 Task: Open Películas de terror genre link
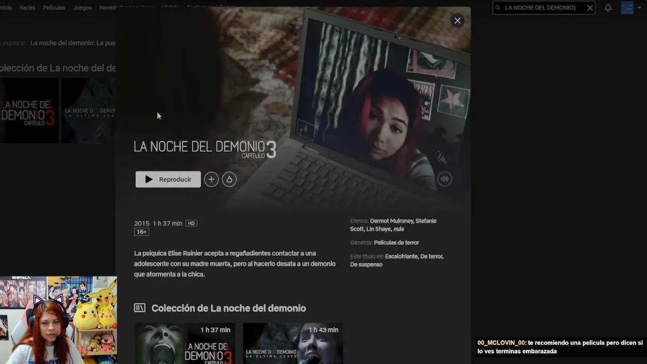coord(396,243)
